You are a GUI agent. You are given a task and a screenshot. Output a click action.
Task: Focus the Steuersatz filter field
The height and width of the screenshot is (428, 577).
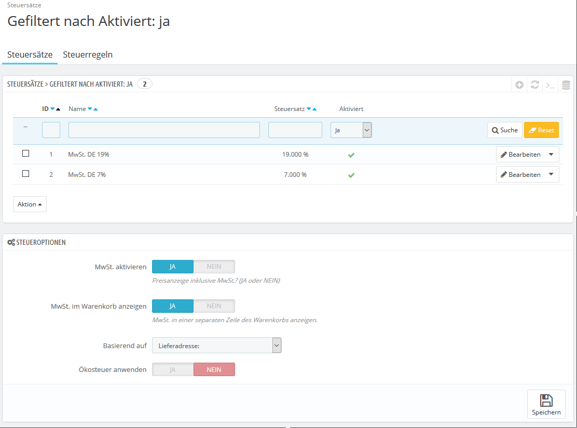coord(295,130)
